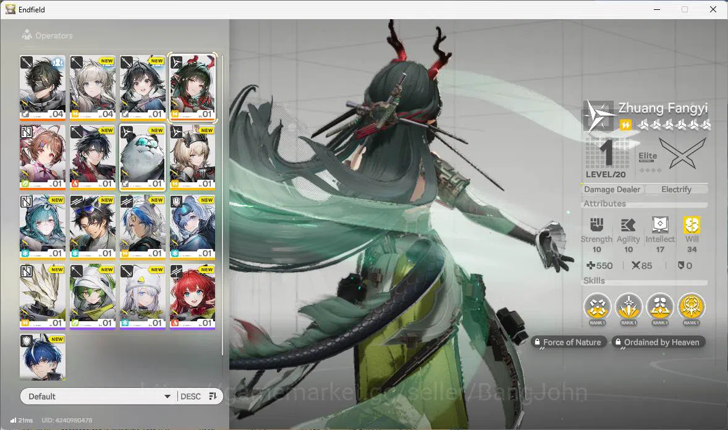
Task: Select the panda with sunglasses operator
Action: (x=143, y=157)
